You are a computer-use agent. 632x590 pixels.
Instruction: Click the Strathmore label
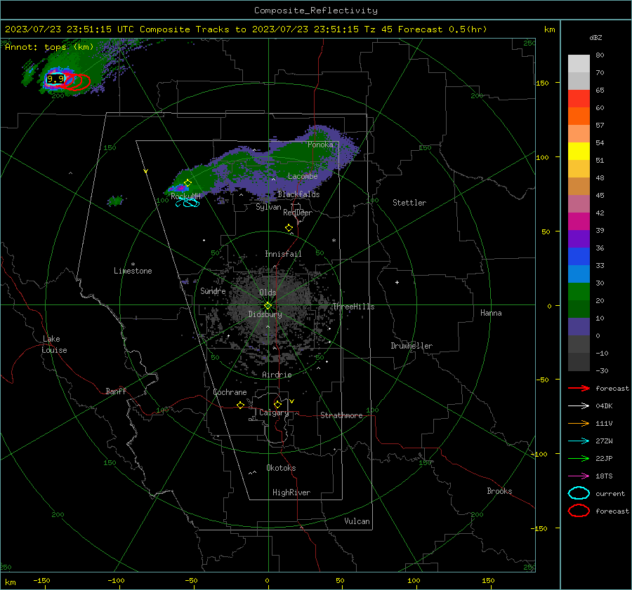point(341,415)
